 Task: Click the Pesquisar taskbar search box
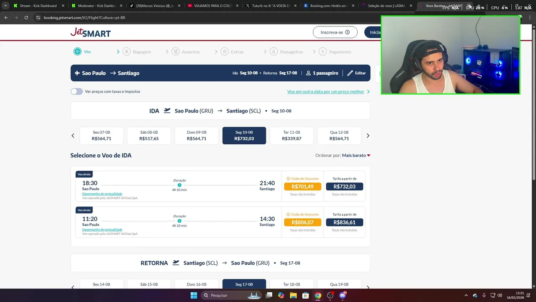click(x=231, y=295)
